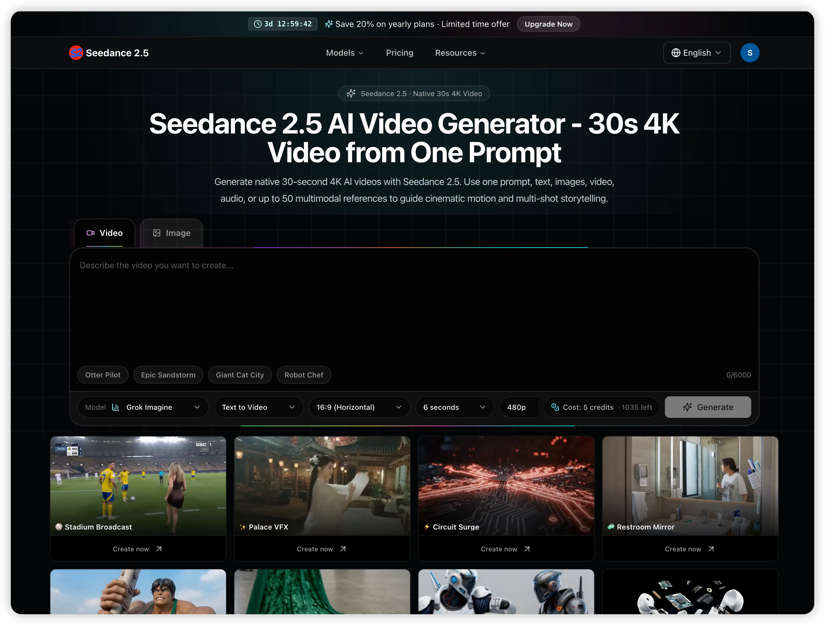Click the 1035 left credits text

(637, 407)
